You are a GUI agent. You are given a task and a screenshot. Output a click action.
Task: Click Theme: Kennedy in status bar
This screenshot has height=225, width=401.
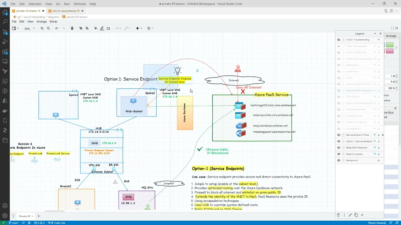coord(377,223)
